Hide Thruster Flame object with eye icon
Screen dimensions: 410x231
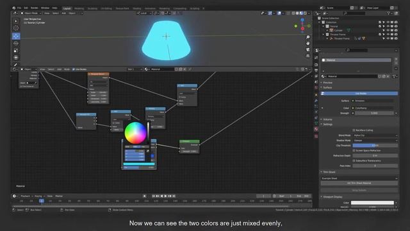[388, 38]
